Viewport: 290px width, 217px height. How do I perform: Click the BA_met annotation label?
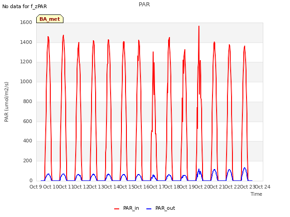(x=50, y=19)
